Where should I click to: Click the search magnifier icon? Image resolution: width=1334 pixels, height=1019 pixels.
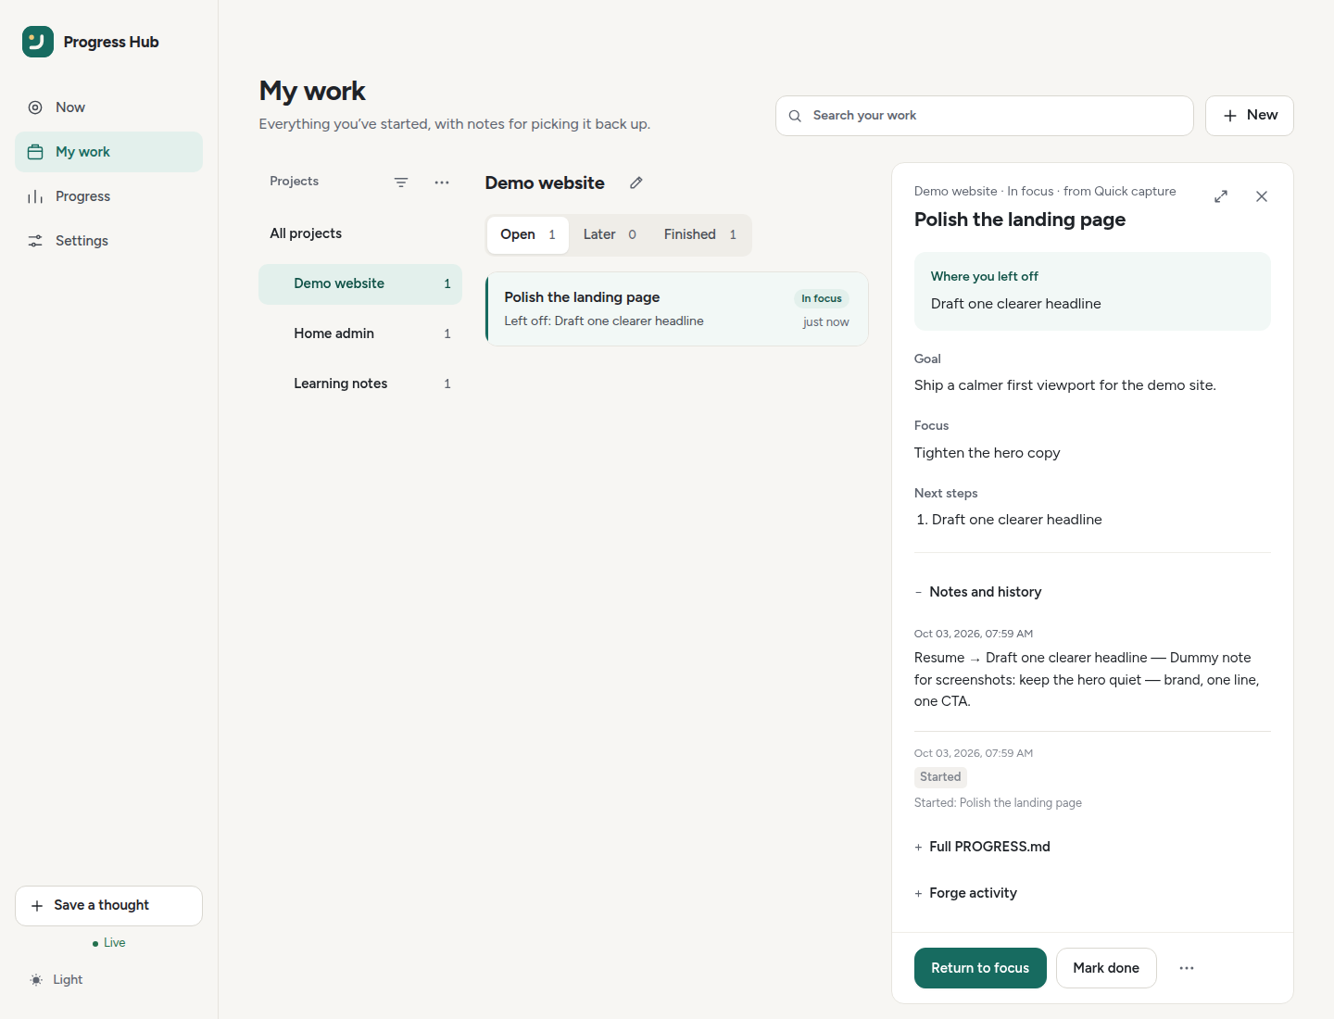[x=795, y=116]
